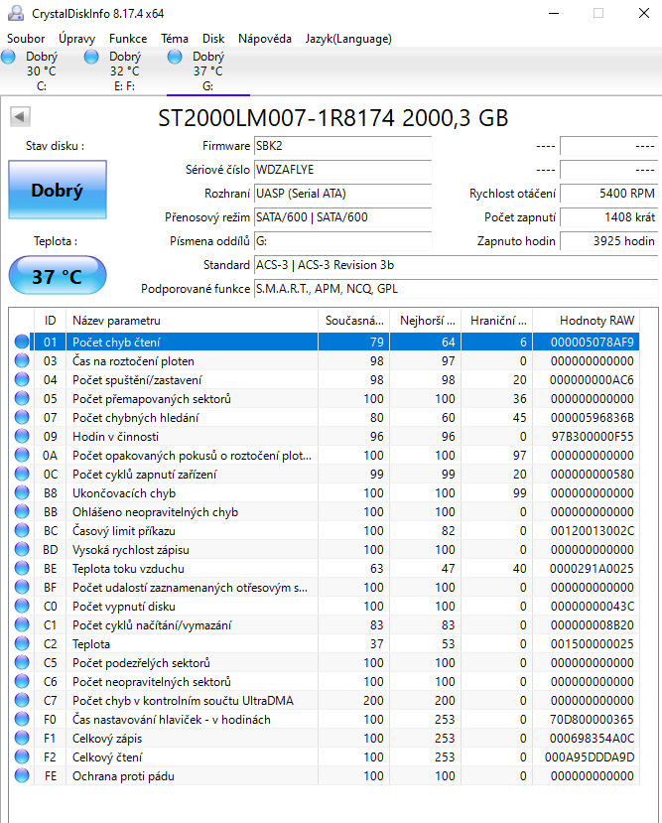Click the 37 °C temperature button

click(x=57, y=276)
